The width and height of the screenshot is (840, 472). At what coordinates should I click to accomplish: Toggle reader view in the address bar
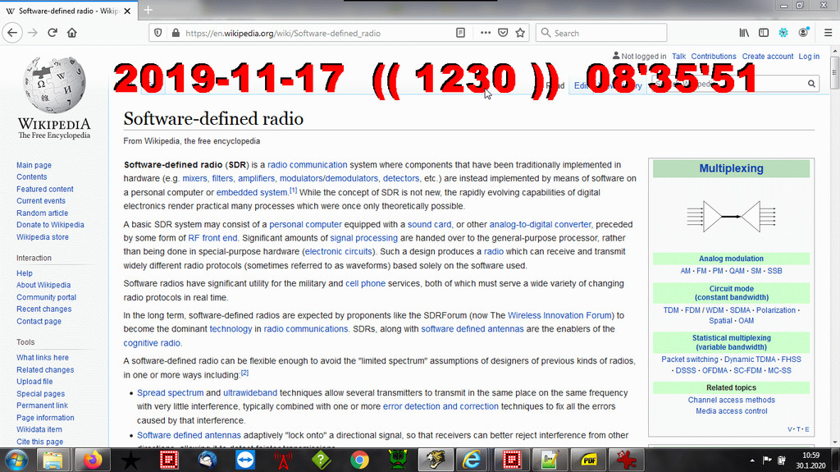click(x=461, y=33)
